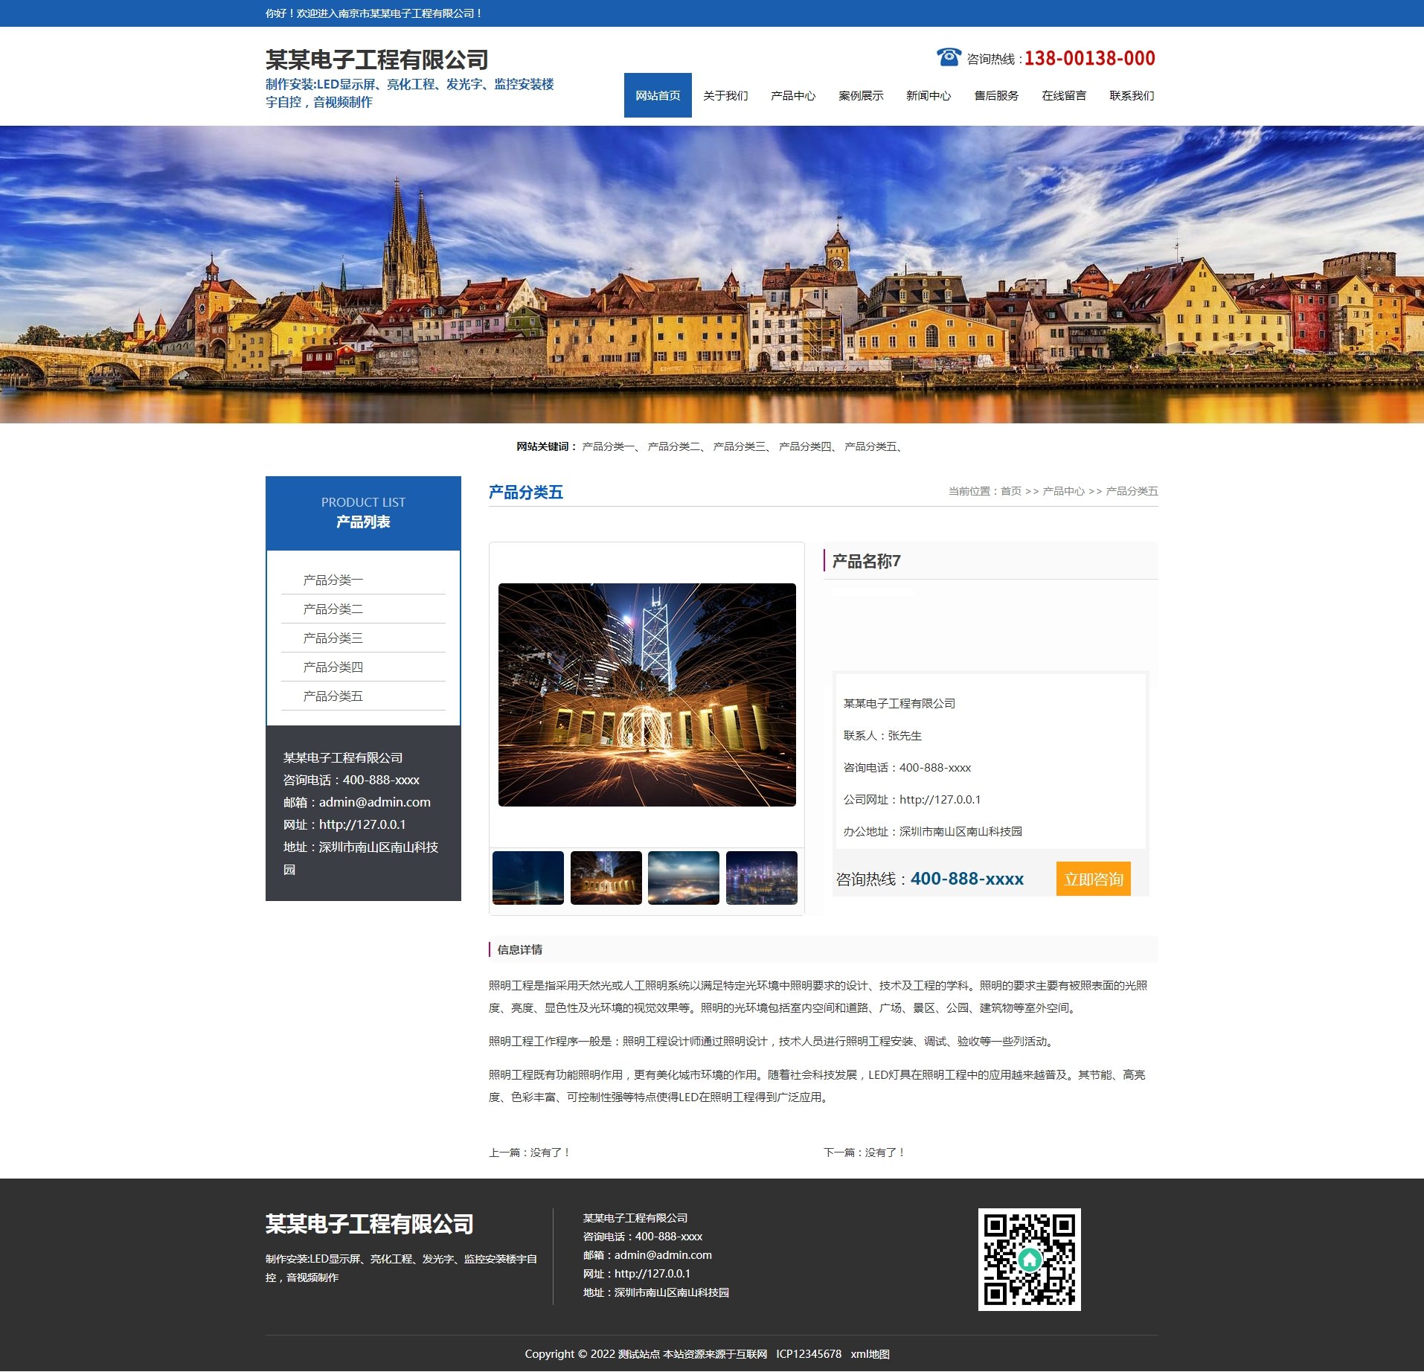The width and height of the screenshot is (1424, 1372).
Task: Click the QR code in footer
Action: [x=1029, y=1259]
